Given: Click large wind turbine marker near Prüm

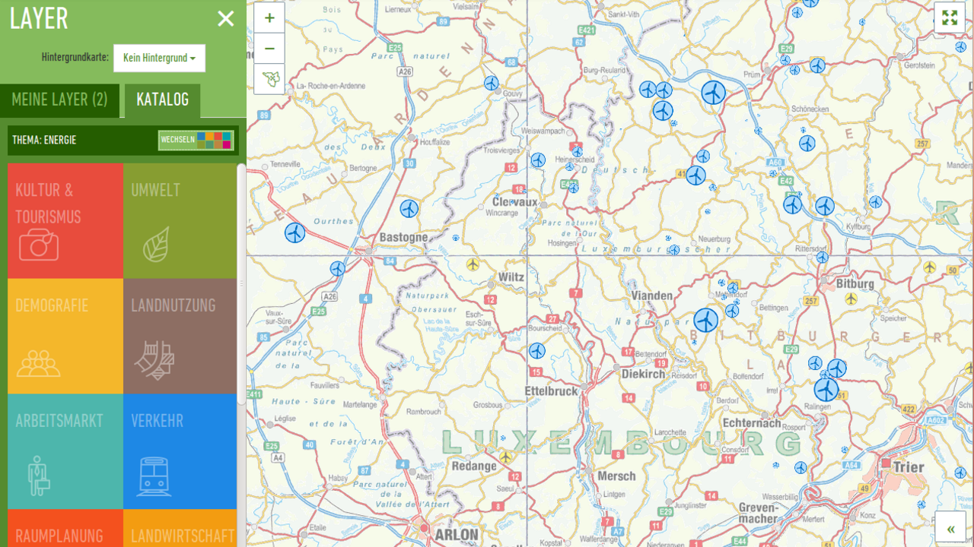Looking at the screenshot, I should coord(713,93).
